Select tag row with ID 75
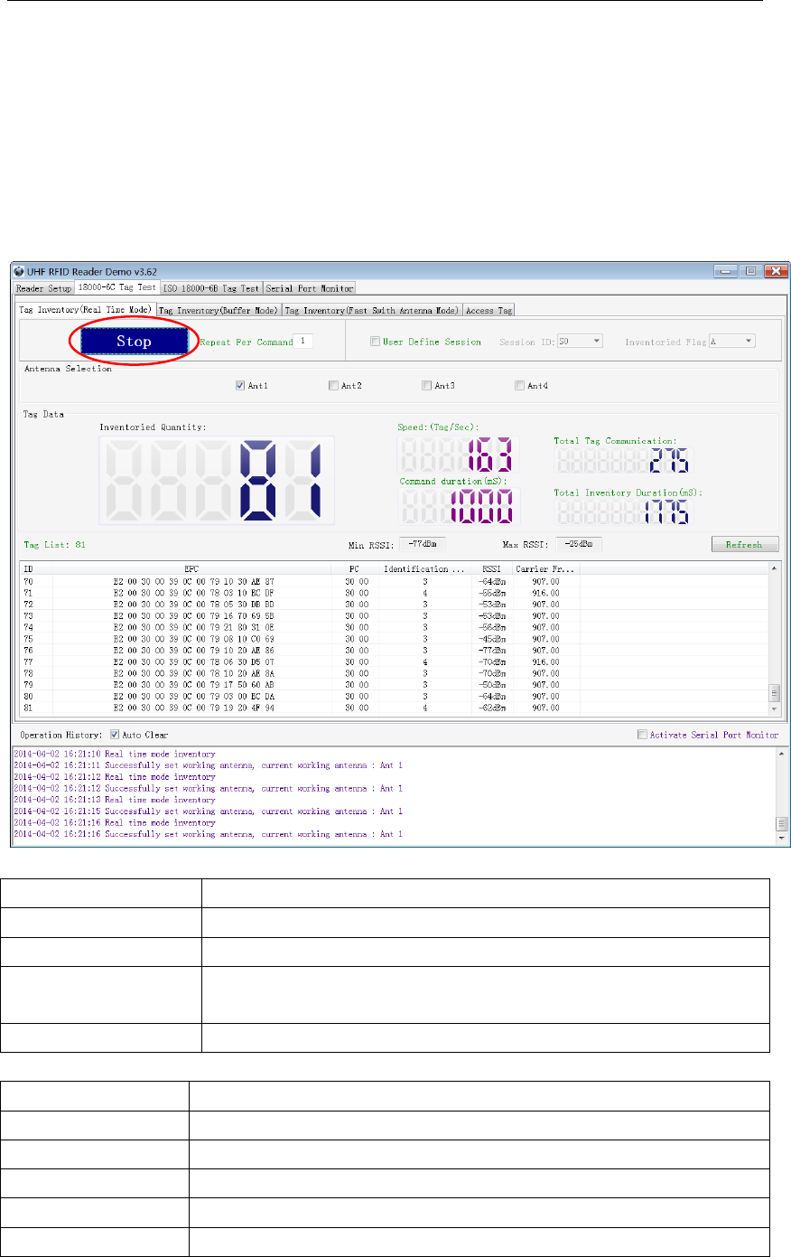 point(394,639)
